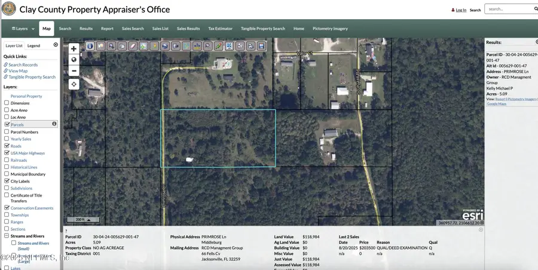Click the Search Records quick link
The height and width of the screenshot is (270, 538).
pos(23,65)
